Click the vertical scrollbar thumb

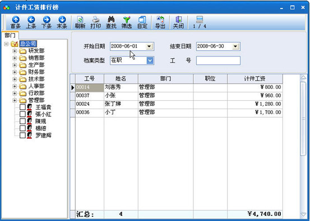303,119
